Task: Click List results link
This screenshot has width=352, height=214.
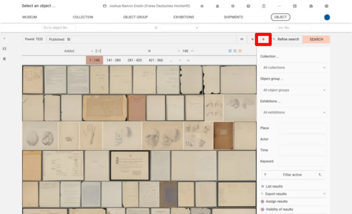Action: point(274,186)
